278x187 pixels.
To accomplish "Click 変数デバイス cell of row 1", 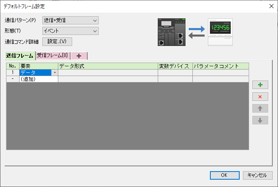I will pyautogui.click(x=175, y=73).
